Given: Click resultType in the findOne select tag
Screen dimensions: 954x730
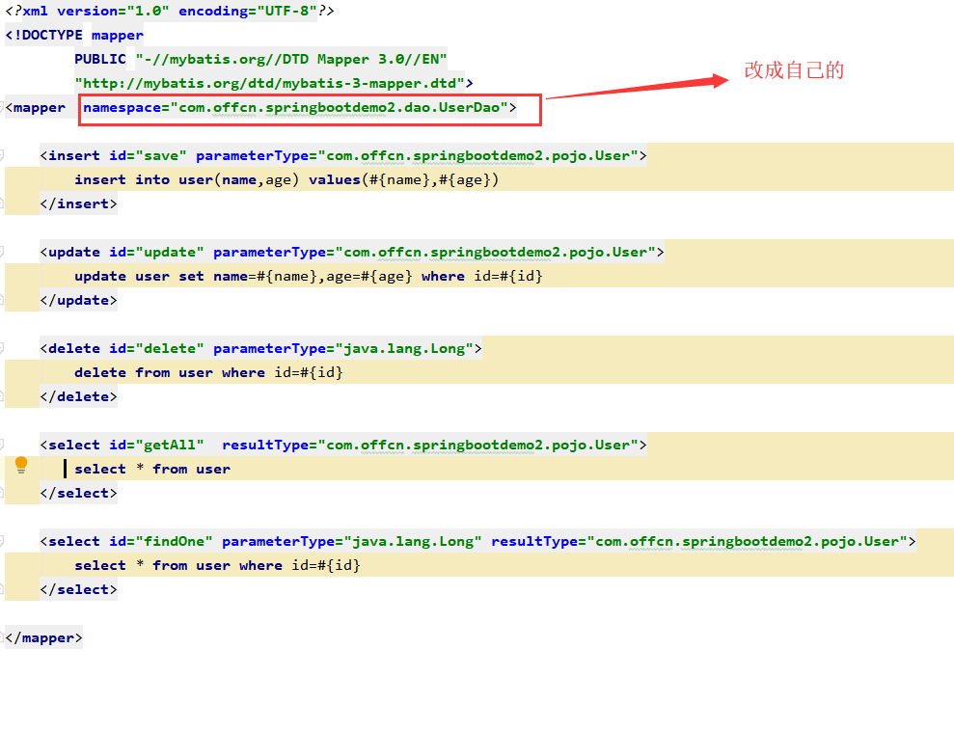Looking at the screenshot, I should (x=699, y=541).
